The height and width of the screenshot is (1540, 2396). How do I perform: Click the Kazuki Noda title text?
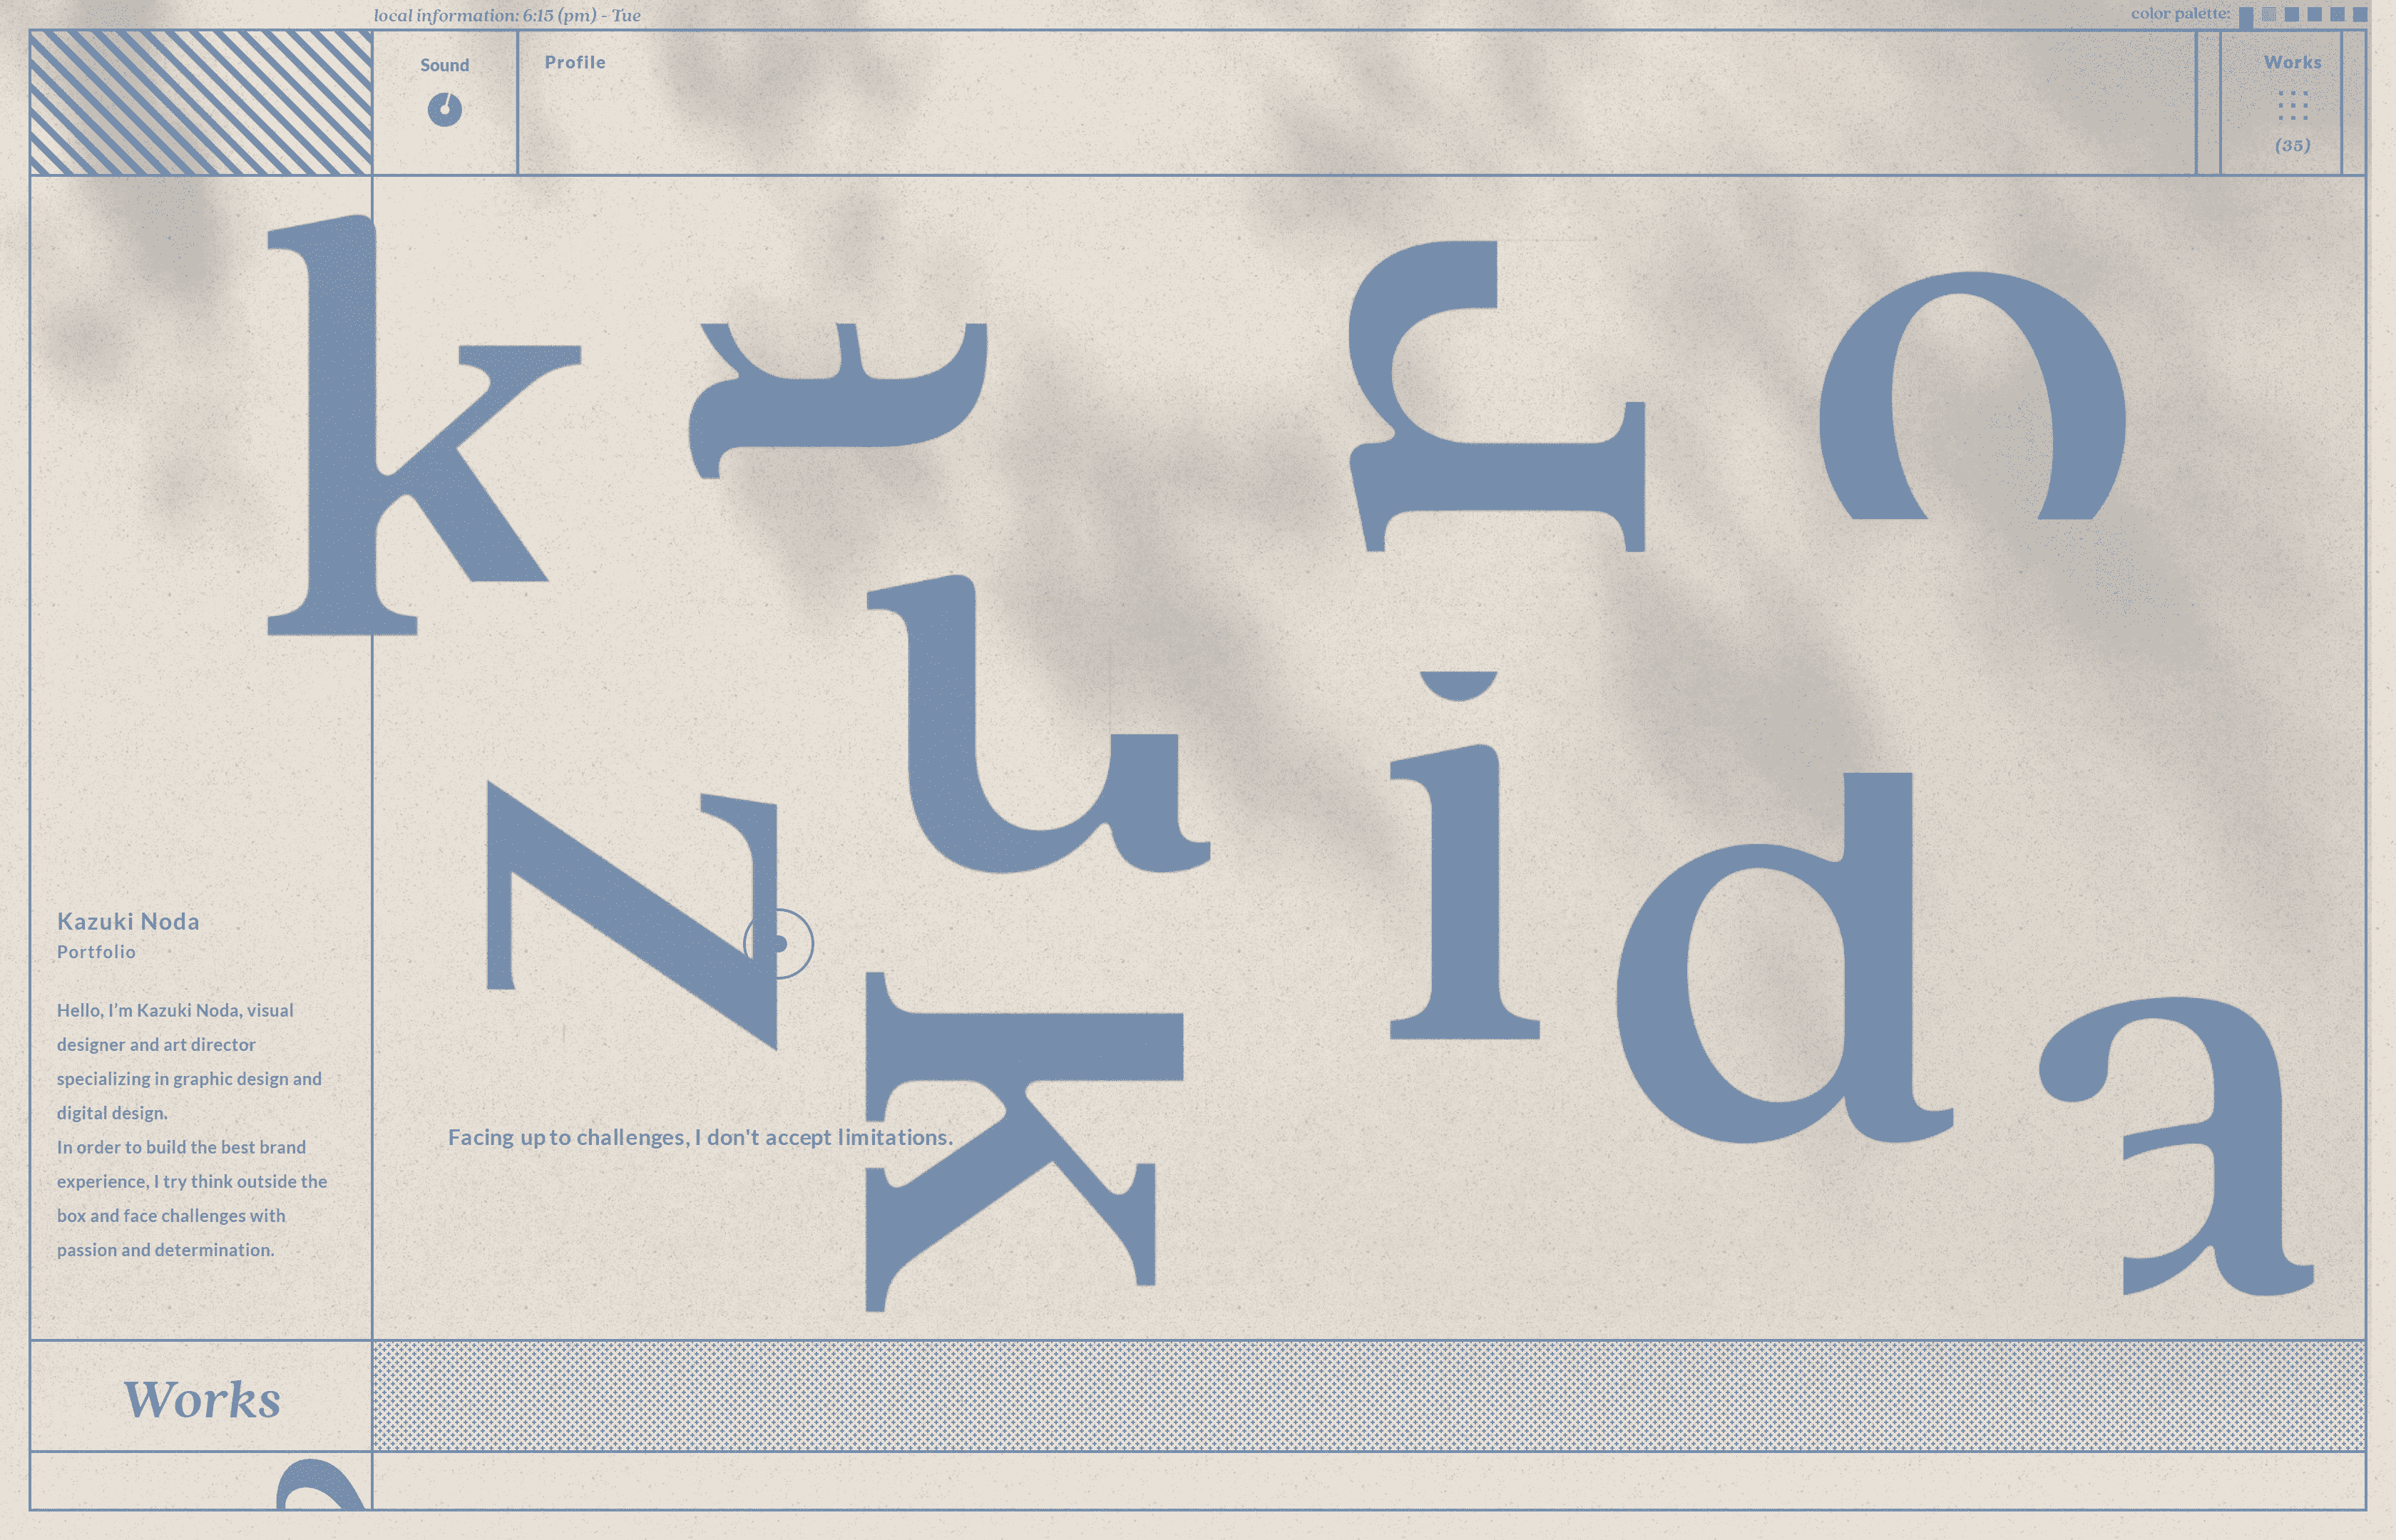pyautogui.click(x=128, y=921)
